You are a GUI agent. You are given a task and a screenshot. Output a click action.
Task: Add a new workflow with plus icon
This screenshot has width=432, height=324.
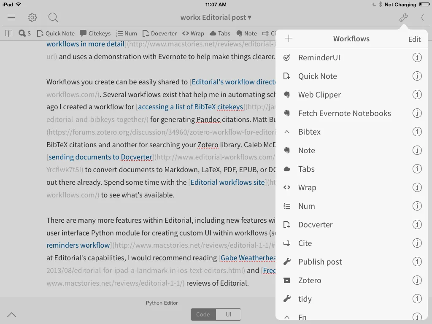289,38
